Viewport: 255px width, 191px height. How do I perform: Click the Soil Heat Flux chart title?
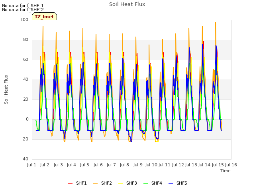click(127, 4)
